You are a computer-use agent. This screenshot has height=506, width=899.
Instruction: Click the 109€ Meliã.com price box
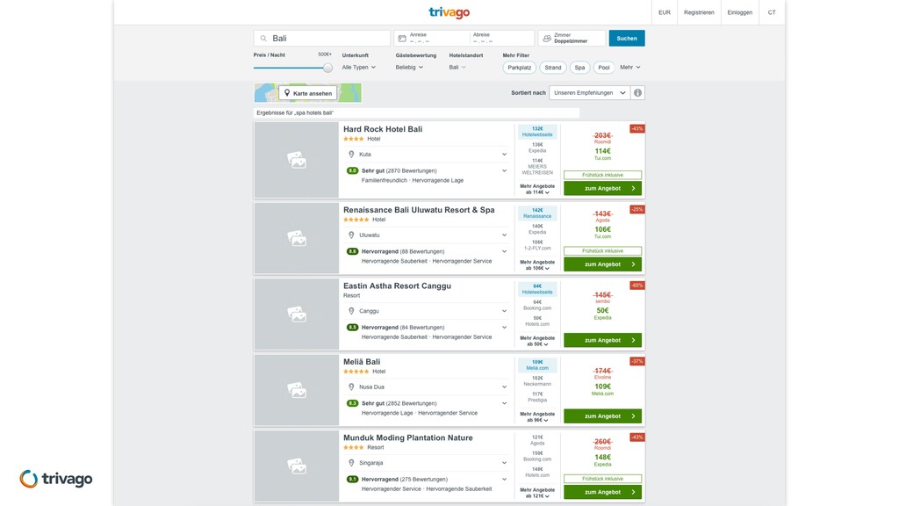(537, 365)
